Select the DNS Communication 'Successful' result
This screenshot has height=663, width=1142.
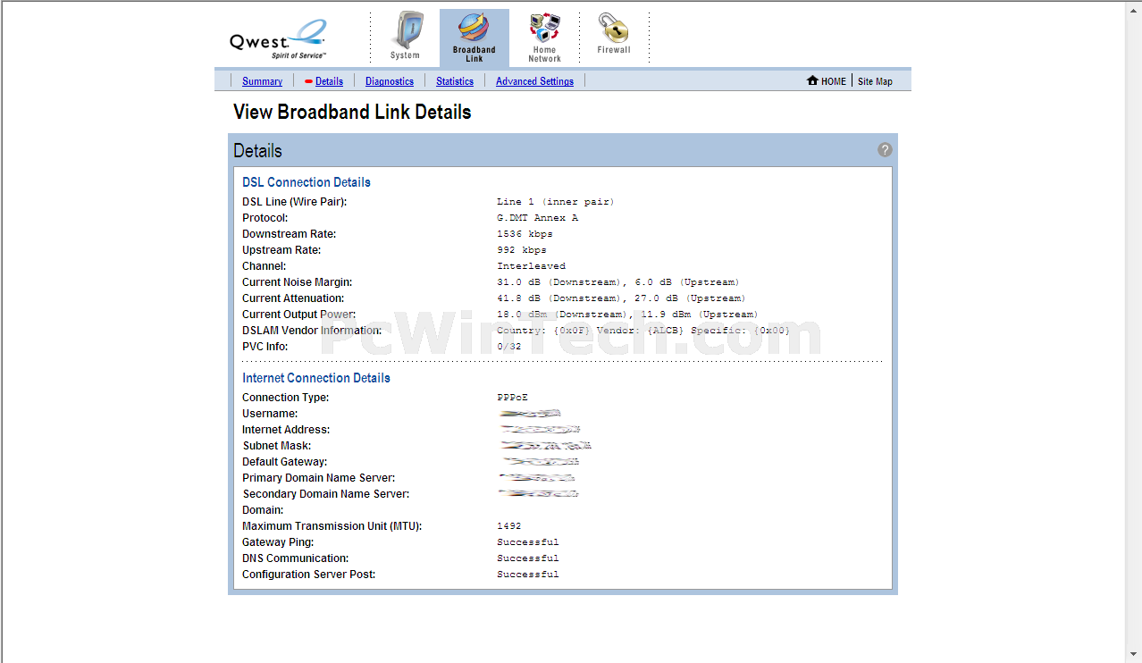click(x=528, y=558)
